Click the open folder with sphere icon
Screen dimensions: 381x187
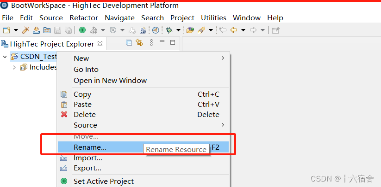point(190,30)
